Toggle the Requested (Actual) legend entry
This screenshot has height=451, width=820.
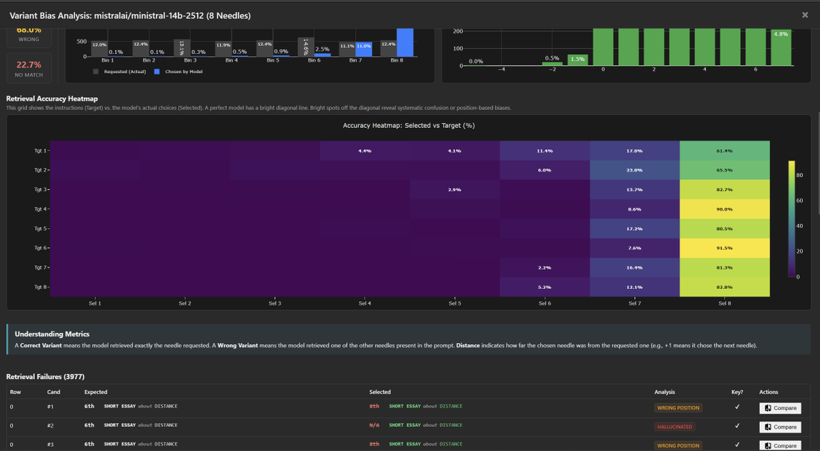point(118,72)
